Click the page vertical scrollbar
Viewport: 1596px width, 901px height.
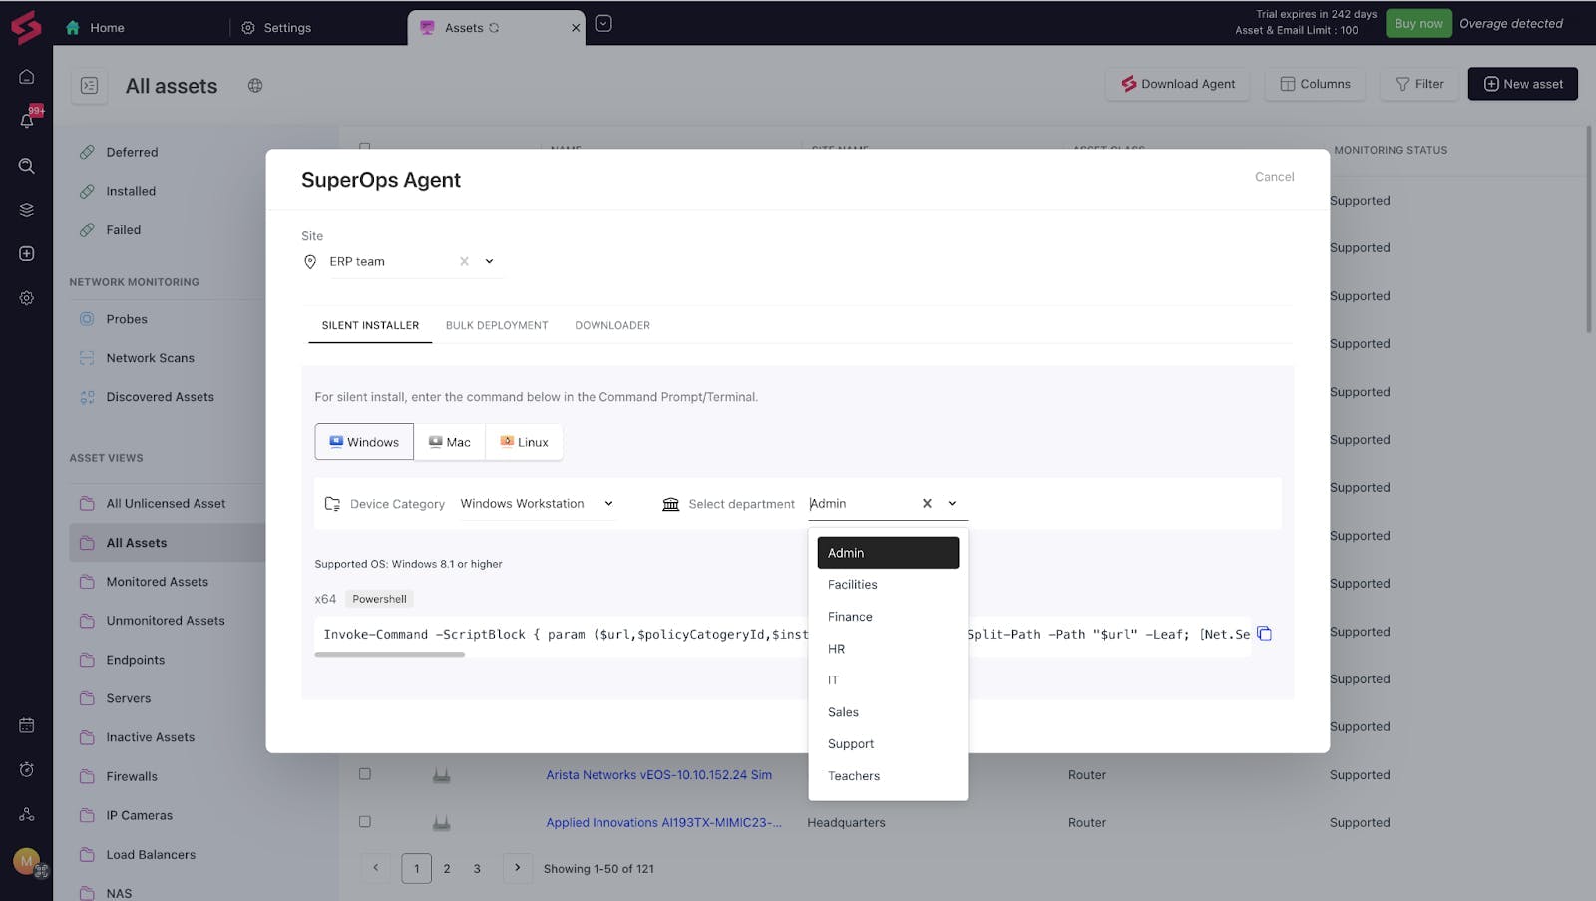click(x=1589, y=229)
